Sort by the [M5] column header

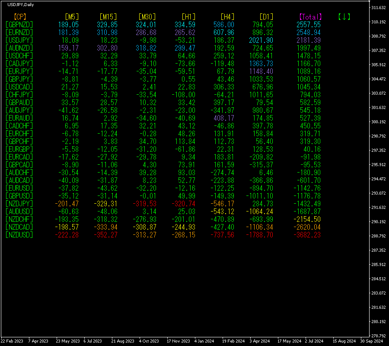pos(72,17)
